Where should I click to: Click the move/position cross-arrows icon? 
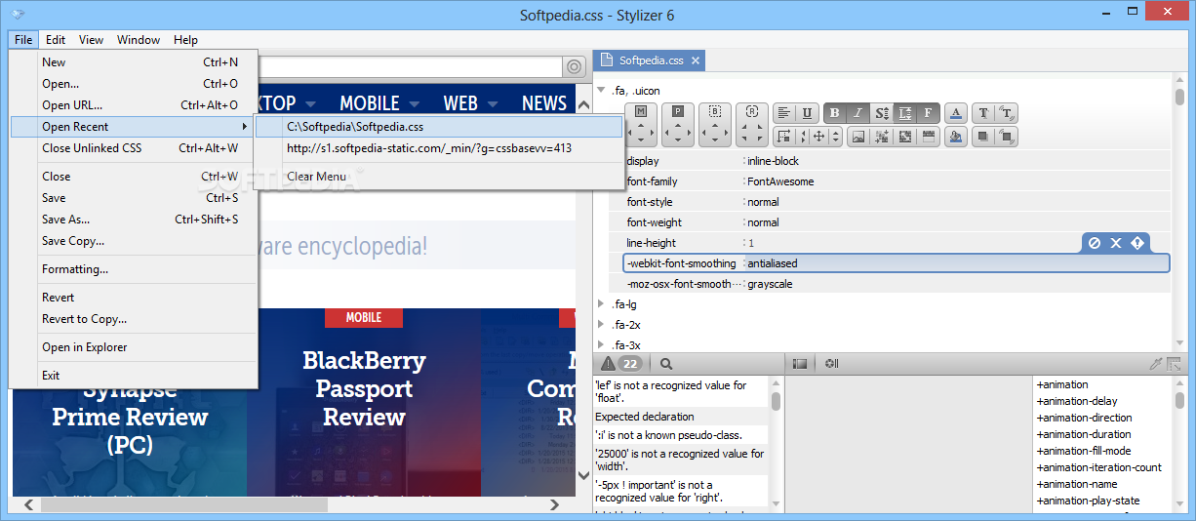tap(819, 137)
